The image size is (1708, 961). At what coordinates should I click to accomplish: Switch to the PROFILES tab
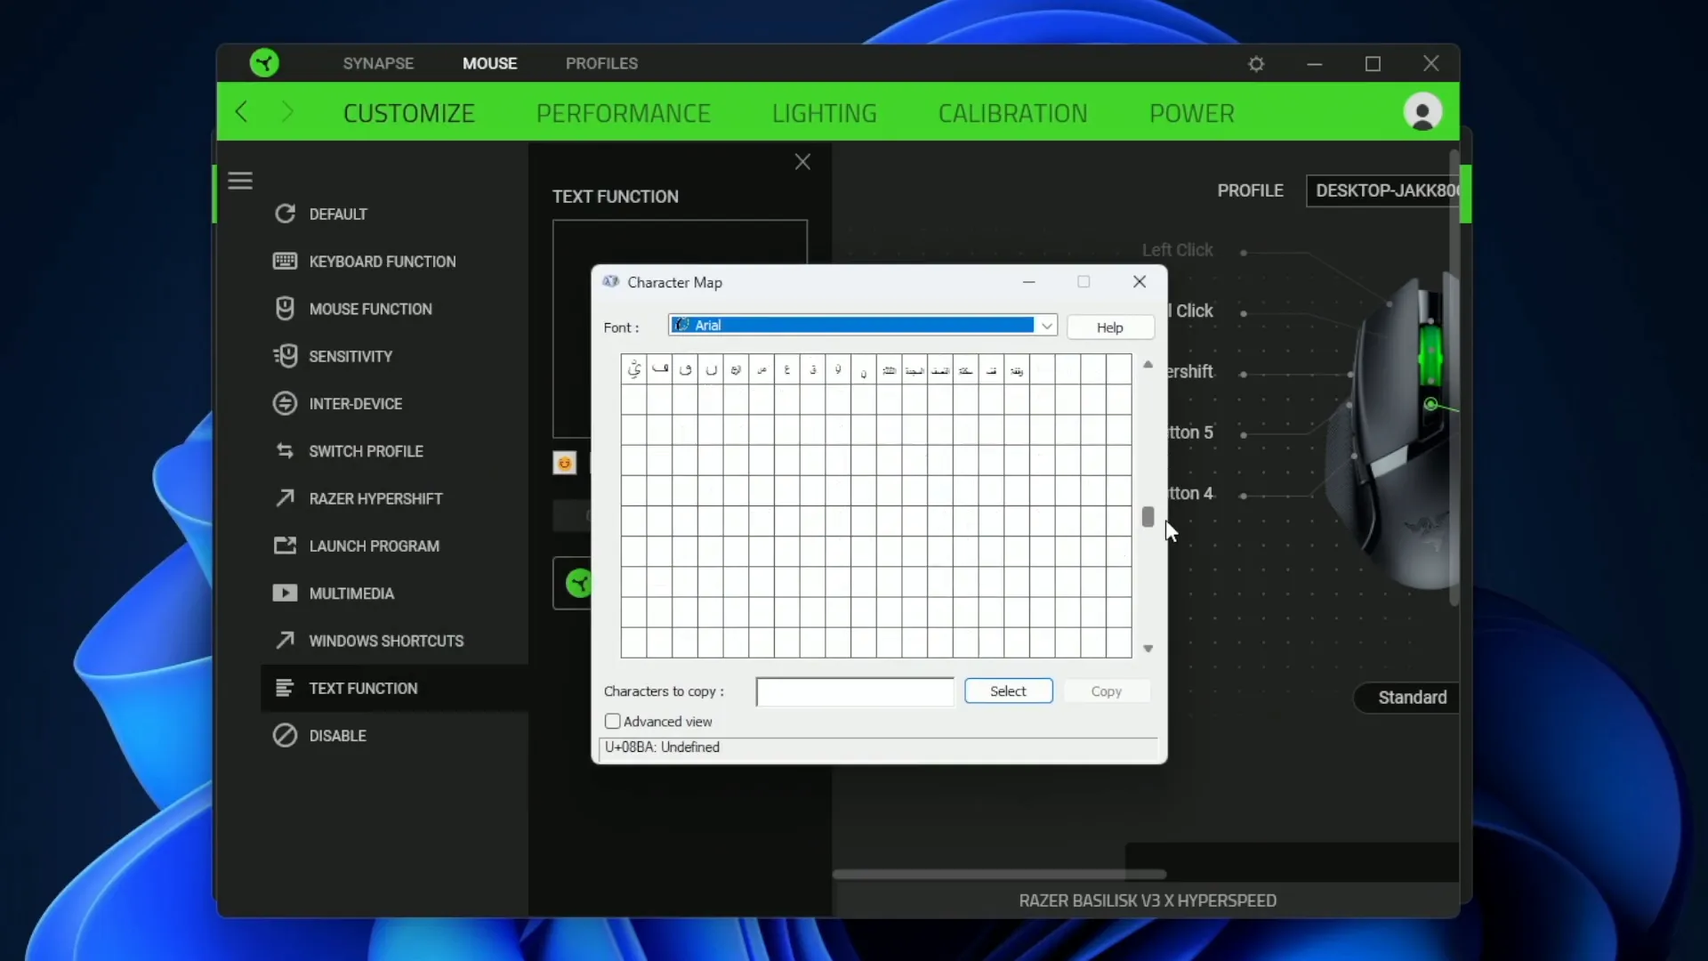601,63
